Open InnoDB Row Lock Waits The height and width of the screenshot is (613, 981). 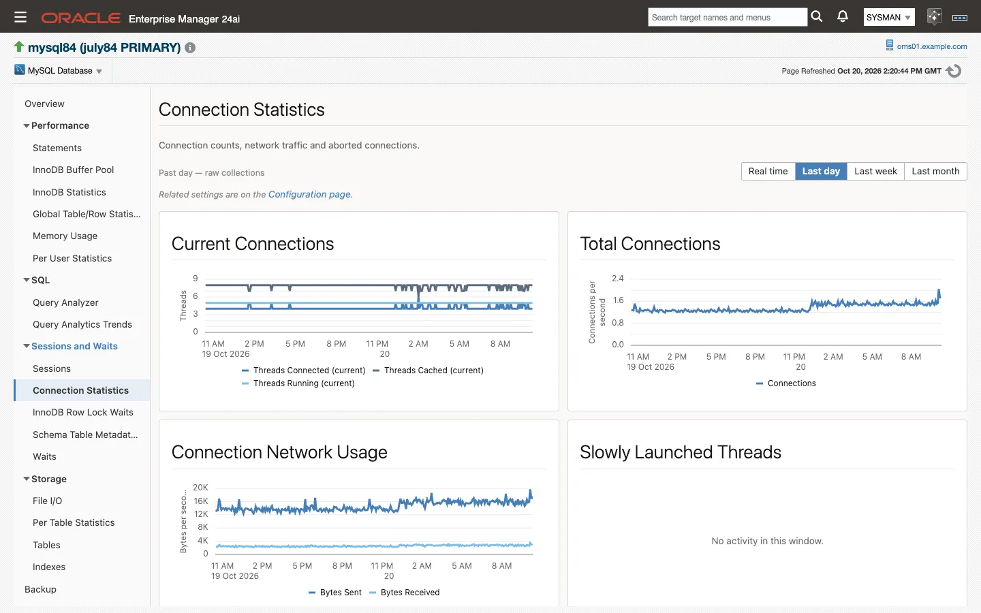pos(83,412)
